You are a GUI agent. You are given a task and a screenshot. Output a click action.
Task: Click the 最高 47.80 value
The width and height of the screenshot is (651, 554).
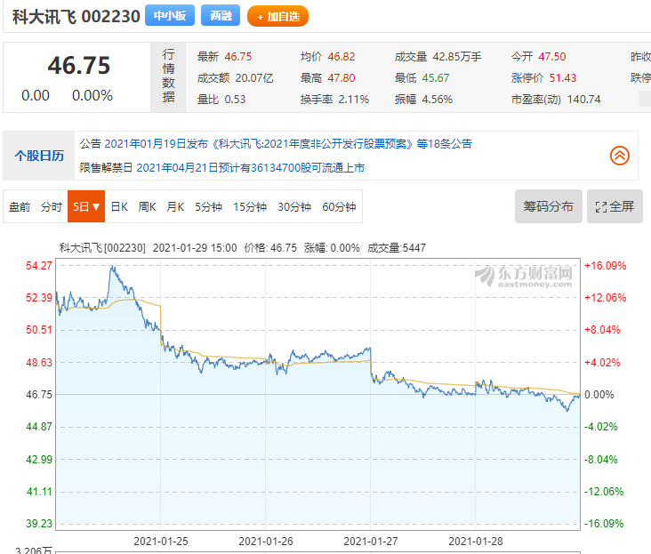pyautogui.click(x=342, y=78)
